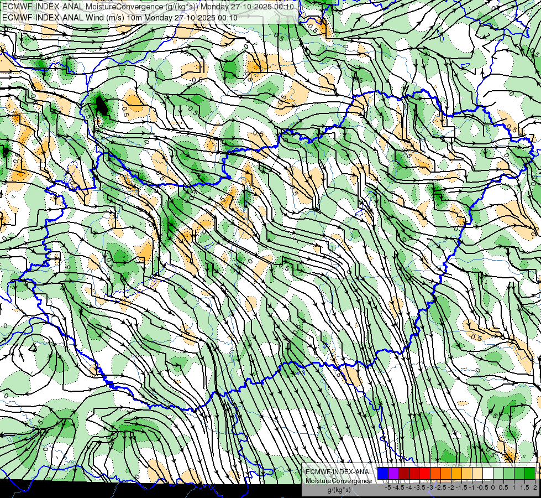
Task: Click the -2.5 legend tick label
Action: tap(440, 487)
